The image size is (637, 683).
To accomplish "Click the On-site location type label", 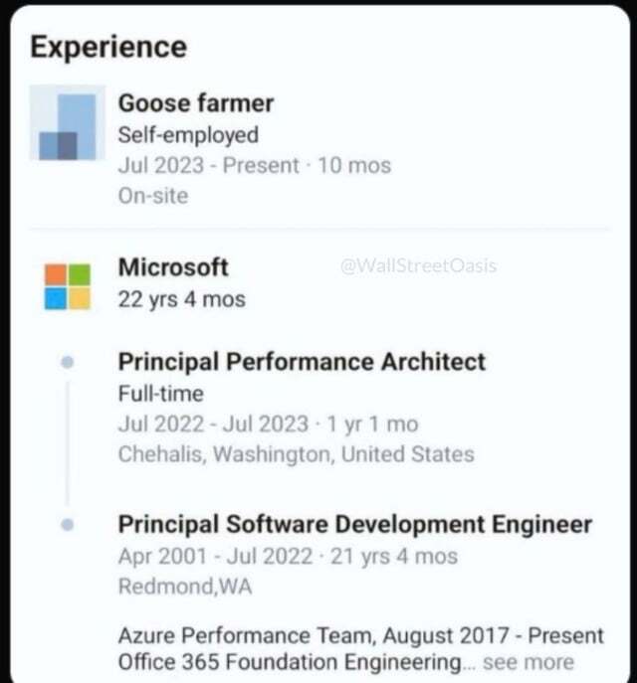I will tap(152, 196).
